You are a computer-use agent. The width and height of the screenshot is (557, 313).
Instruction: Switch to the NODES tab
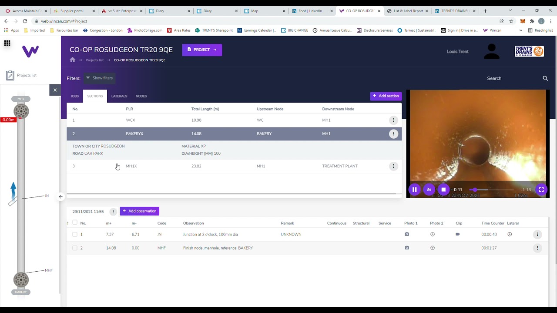point(141,96)
